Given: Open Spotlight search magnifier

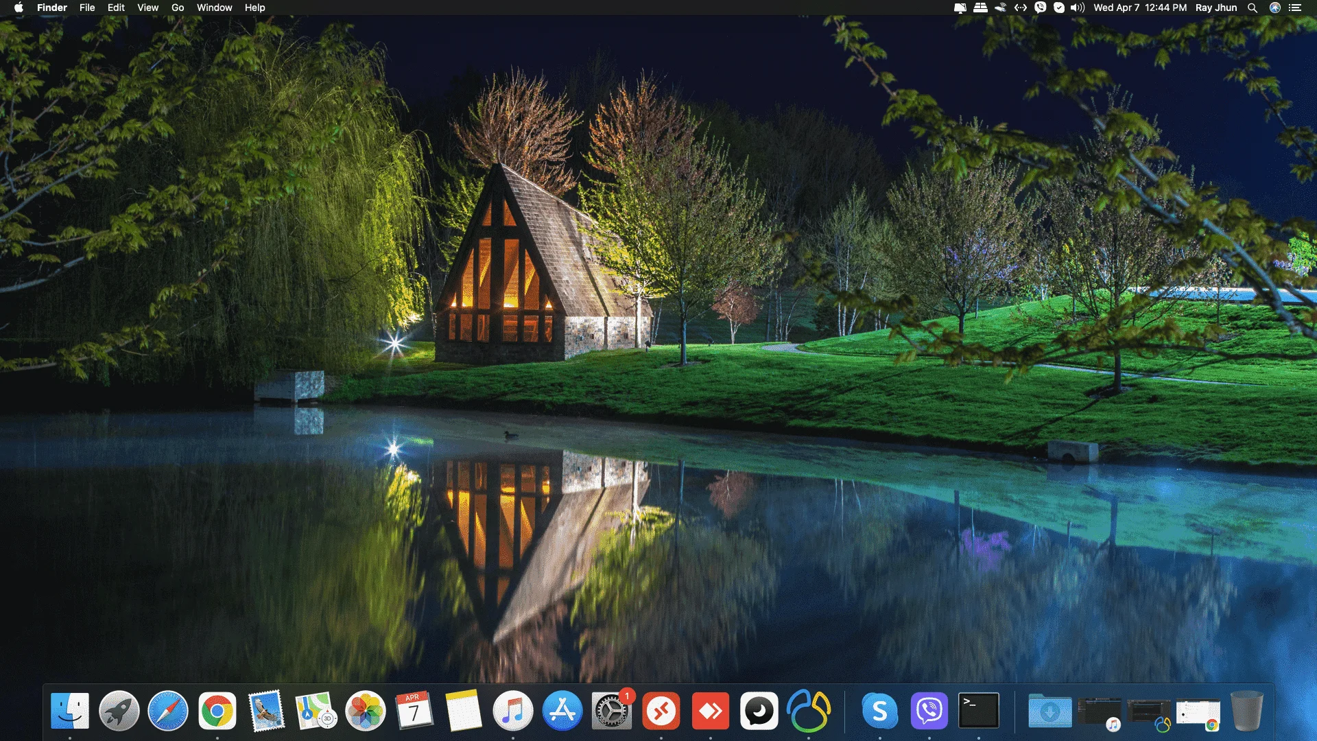Looking at the screenshot, I should pos(1253,8).
